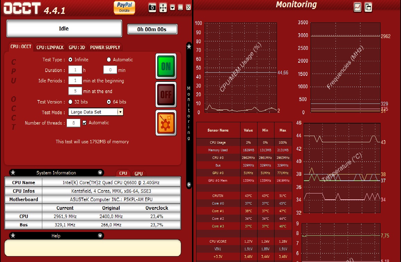Click the 2961,9 MHz current CPU value
The height and width of the screenshot is (262, 401).
pyautogui.click(x=65, y=216)
